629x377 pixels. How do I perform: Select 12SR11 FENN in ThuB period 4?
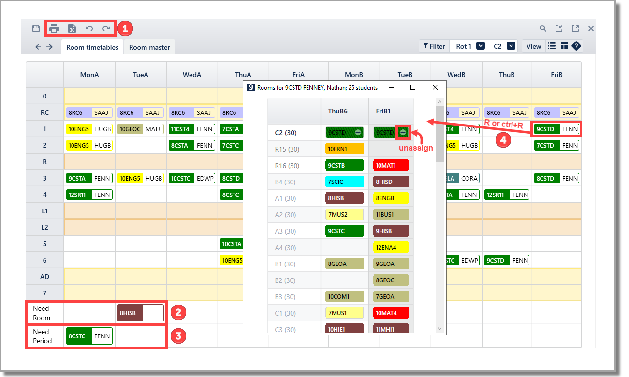click(x=507, y=195)
